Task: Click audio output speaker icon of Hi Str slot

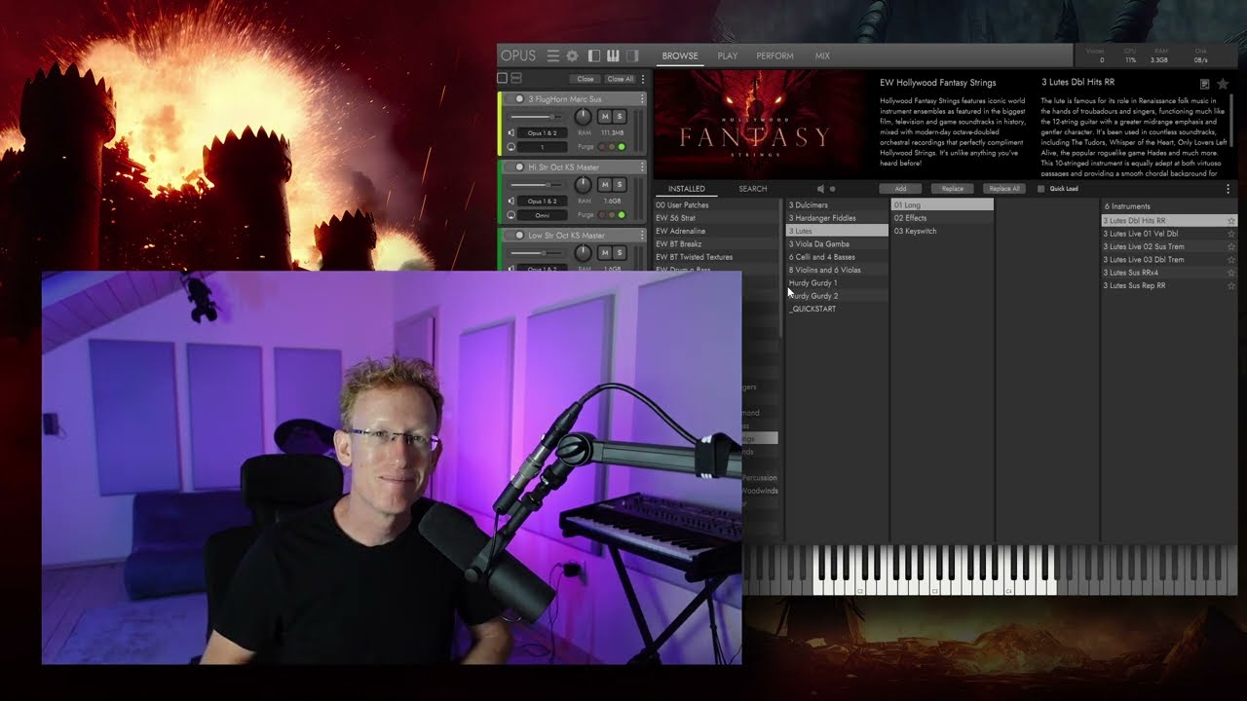Action: [x=510, y=201]
